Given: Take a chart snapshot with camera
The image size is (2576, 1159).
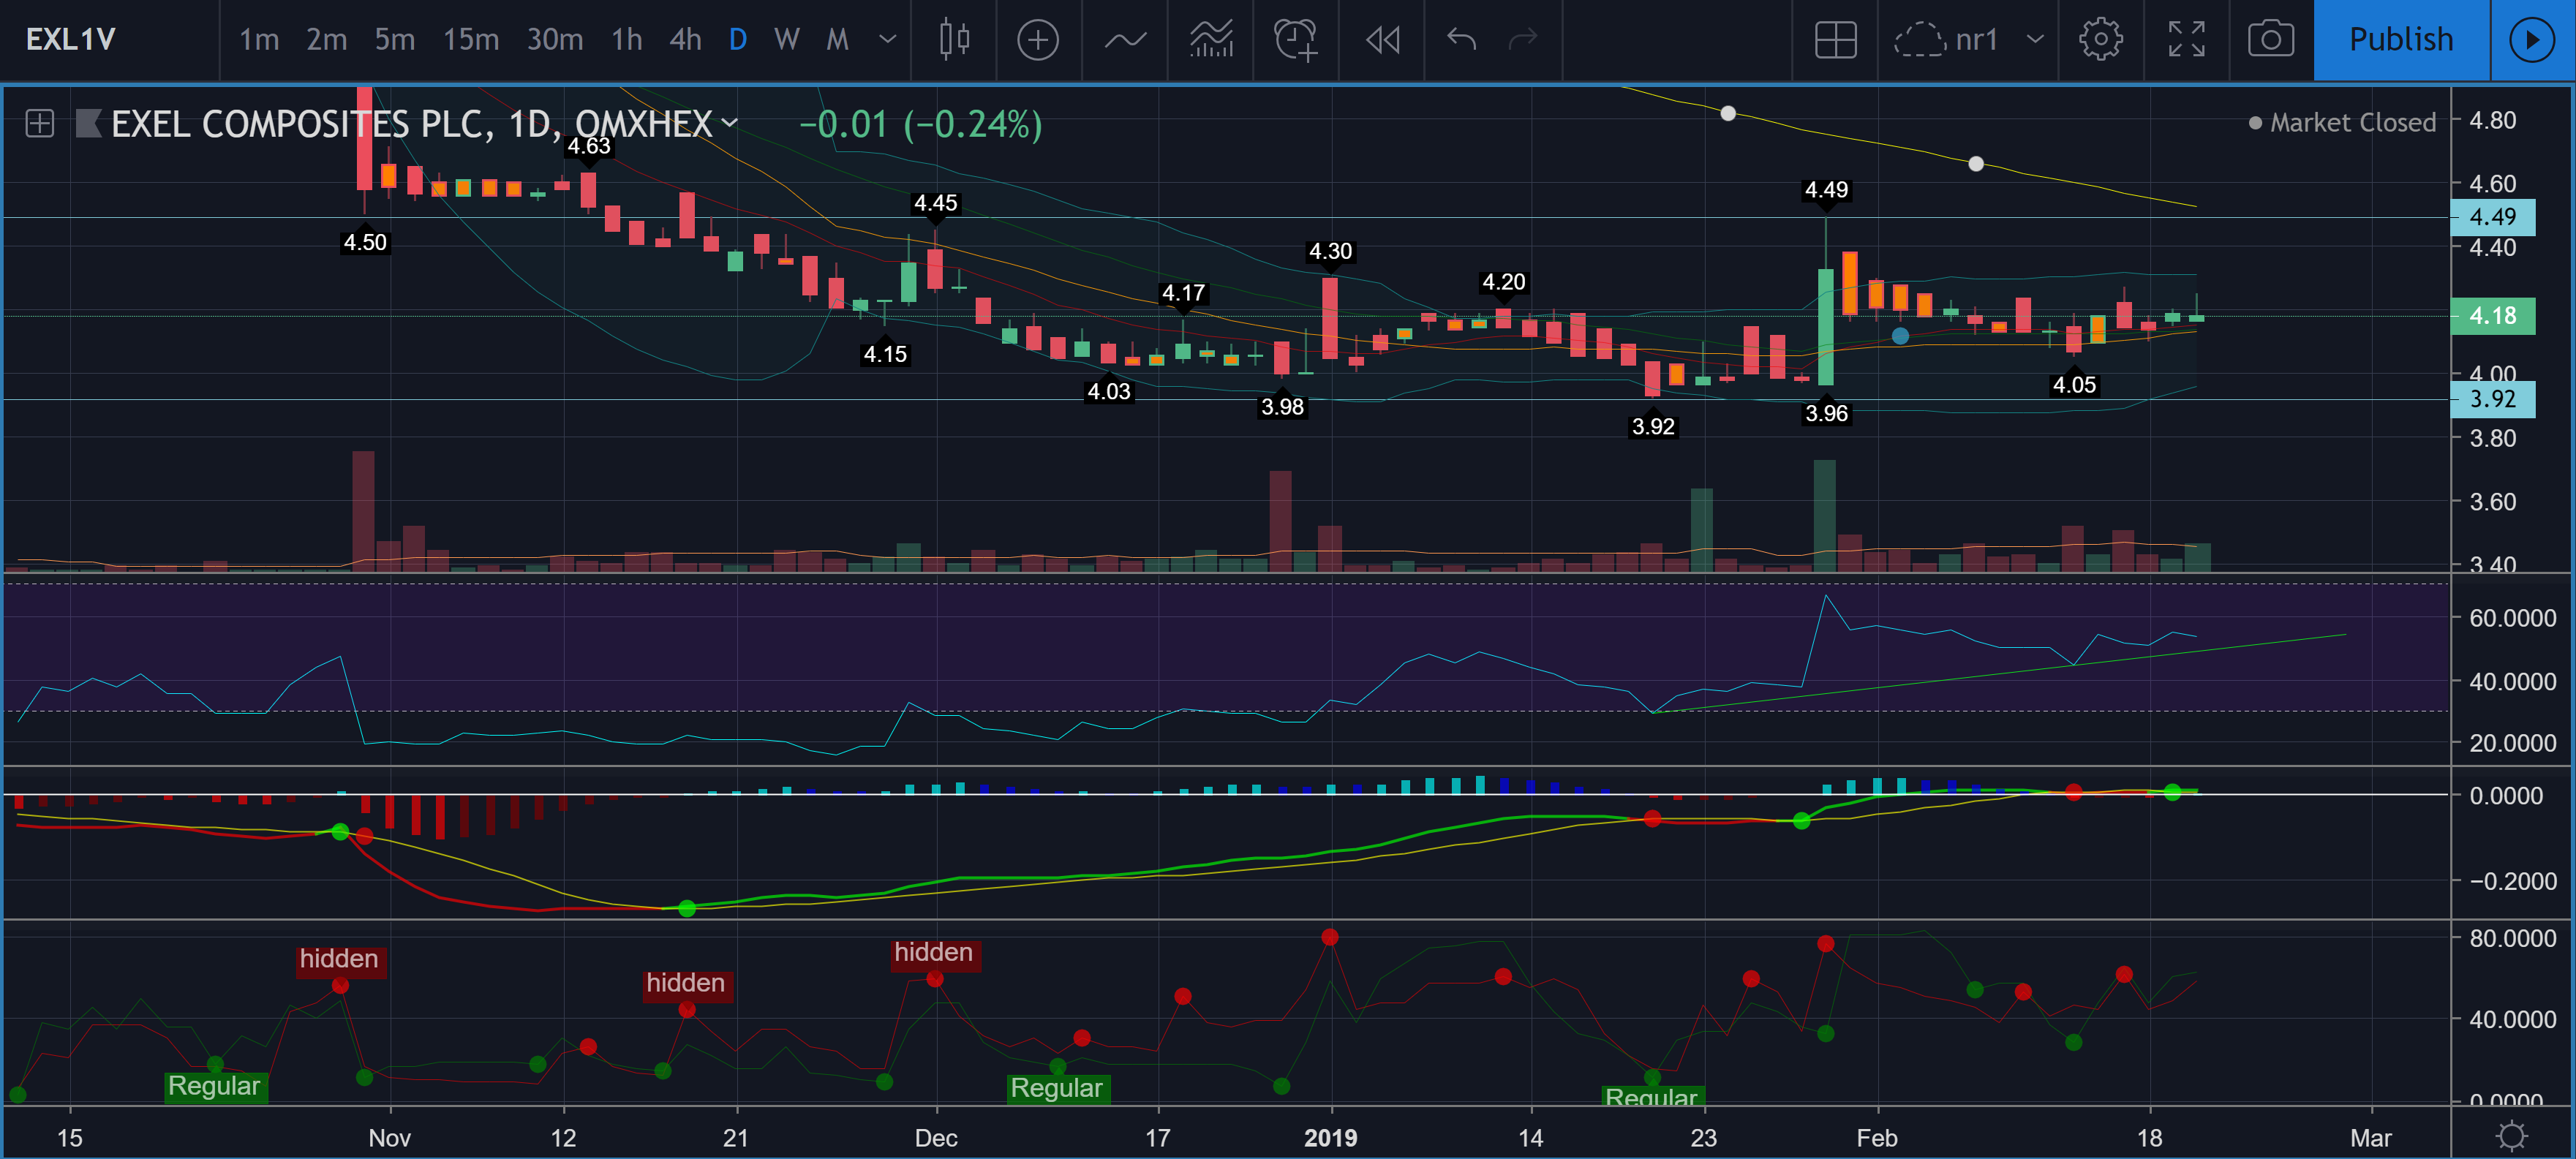Looking at the screenshot, I should [2270, 40].
